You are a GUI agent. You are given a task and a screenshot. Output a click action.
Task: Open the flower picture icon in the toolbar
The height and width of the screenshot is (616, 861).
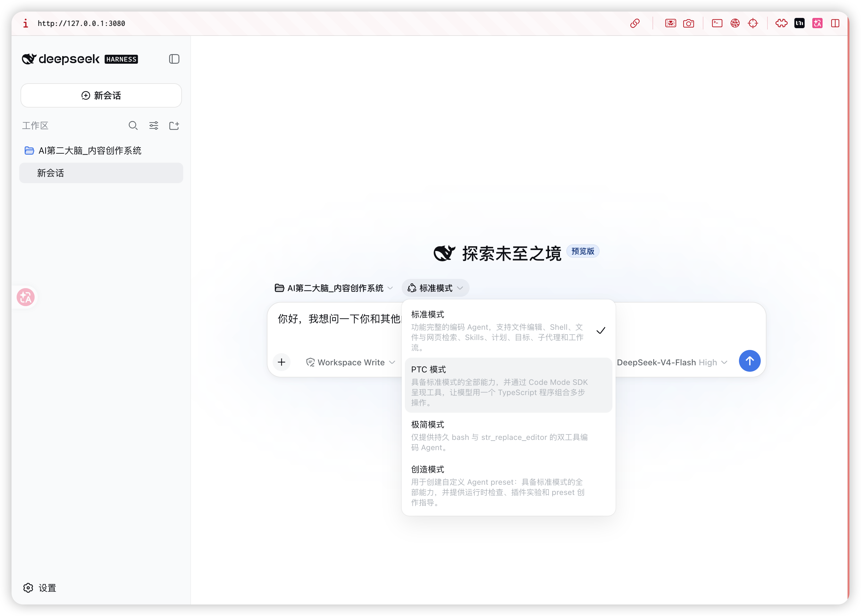pyautogui.click(x=670, y=23)
